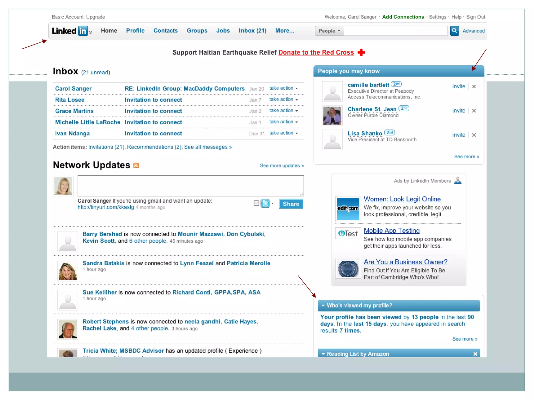534x400 pixels.
Task: Click Donate to the Red Cross link
Action: tap(316, 53)
